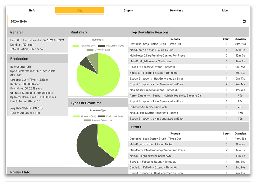Open the calendar date picker icon
This screenshot has height=182, width=258.
pyautogui.click(x=244, y=21)
